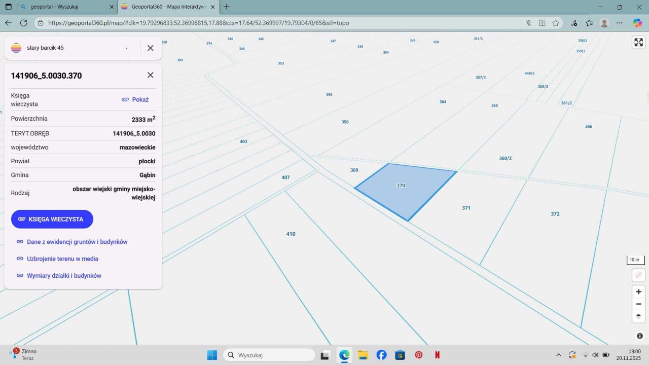
Task: Click Pokaż link for Księga wieczysta
Action: pyautogui.click(x=135, y=100)
